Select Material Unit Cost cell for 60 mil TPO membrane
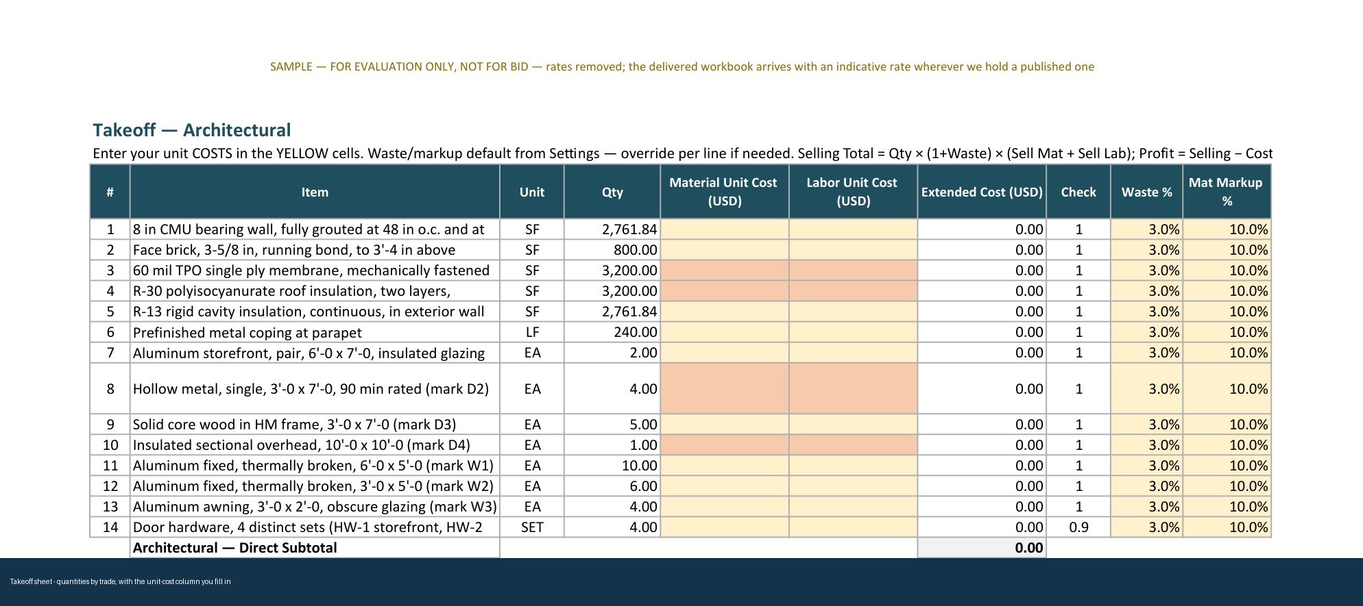Viewport: 1363px width, 606px height. (x=725, y=270)
